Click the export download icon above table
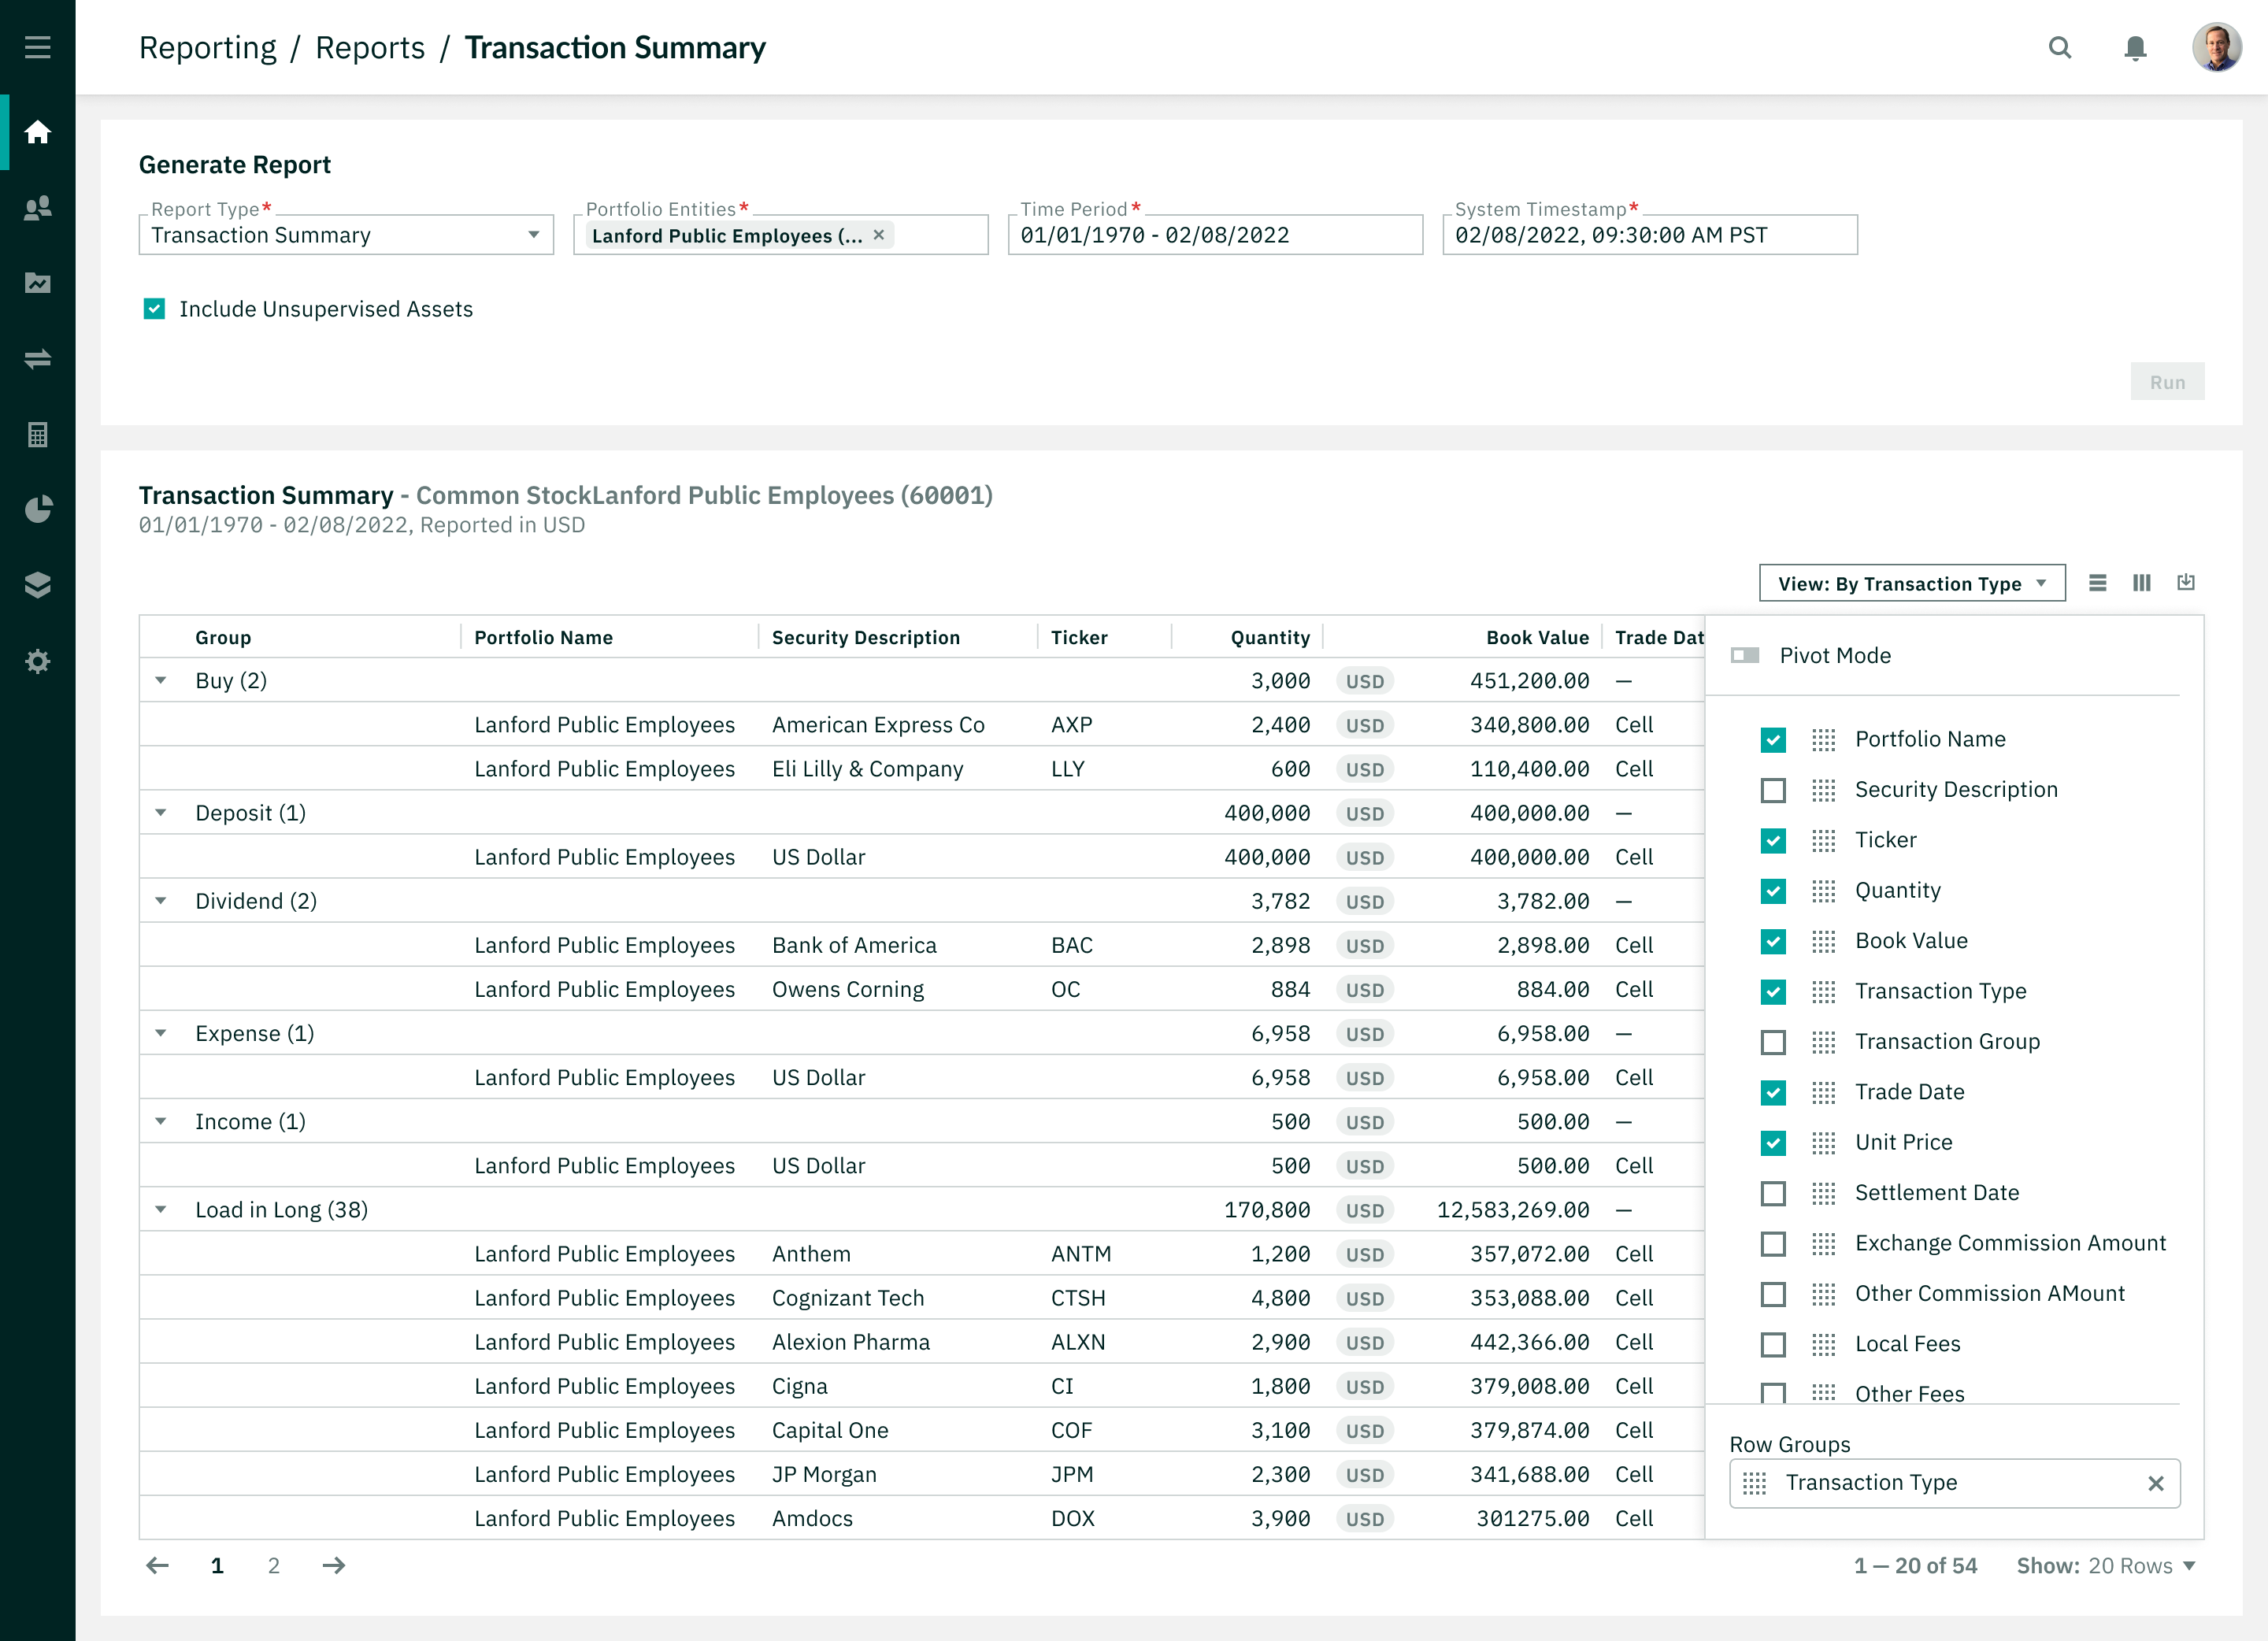 2186,582
